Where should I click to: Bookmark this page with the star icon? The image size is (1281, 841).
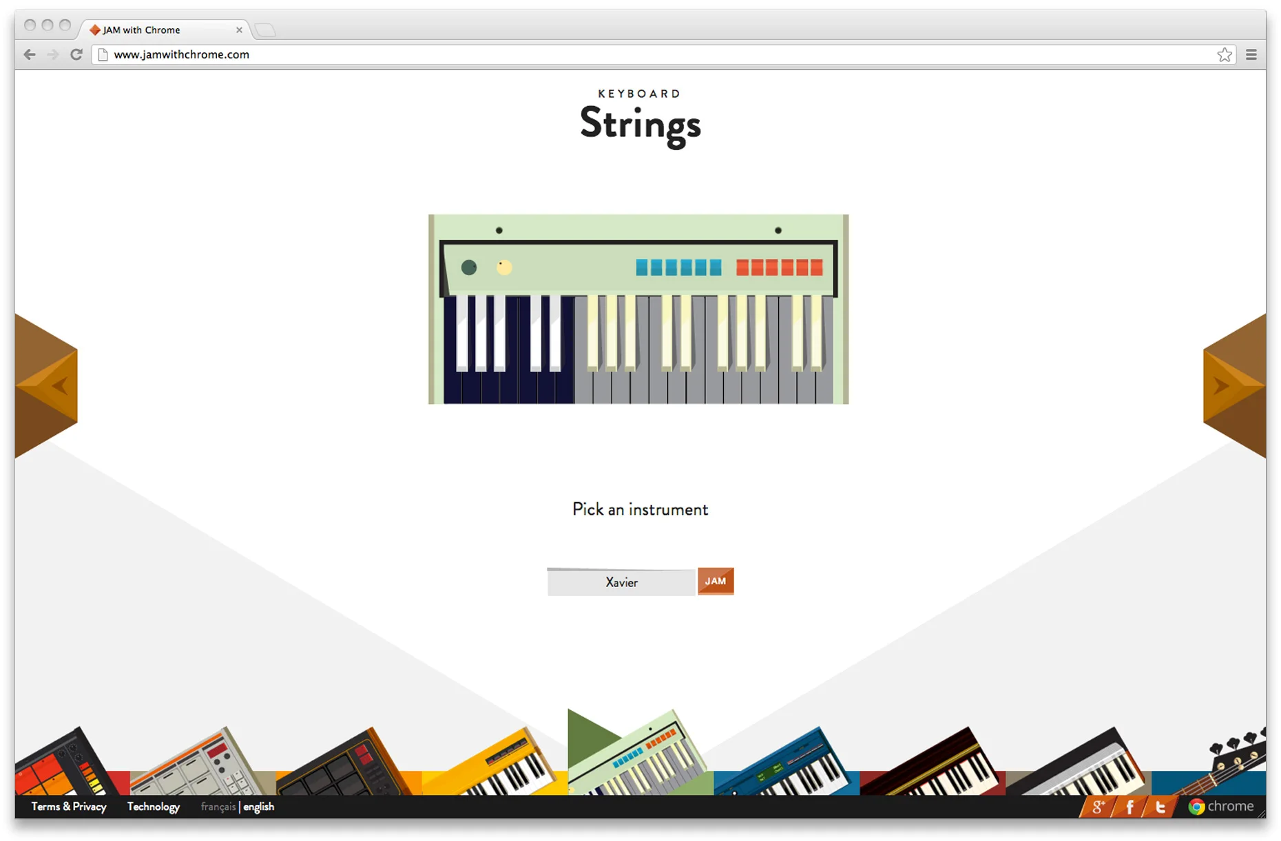tap(1224, 54)
